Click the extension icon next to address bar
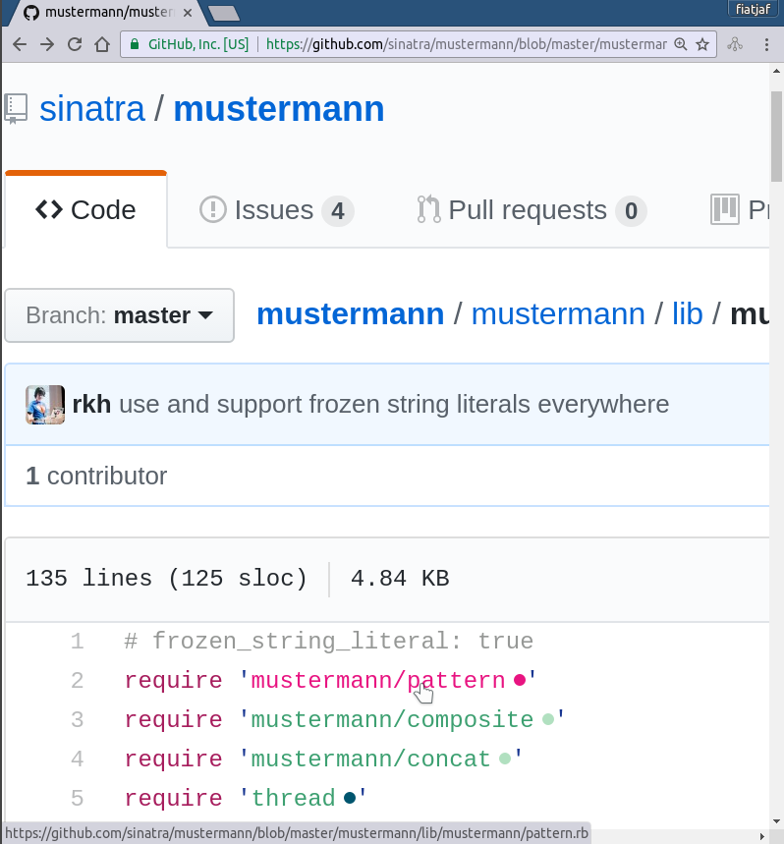This screenshot has height=844, width=784. (735, 44)
